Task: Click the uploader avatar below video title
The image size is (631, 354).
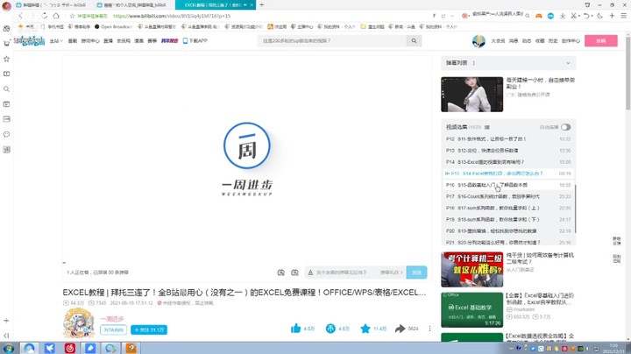Action: [x=79, y=323]
